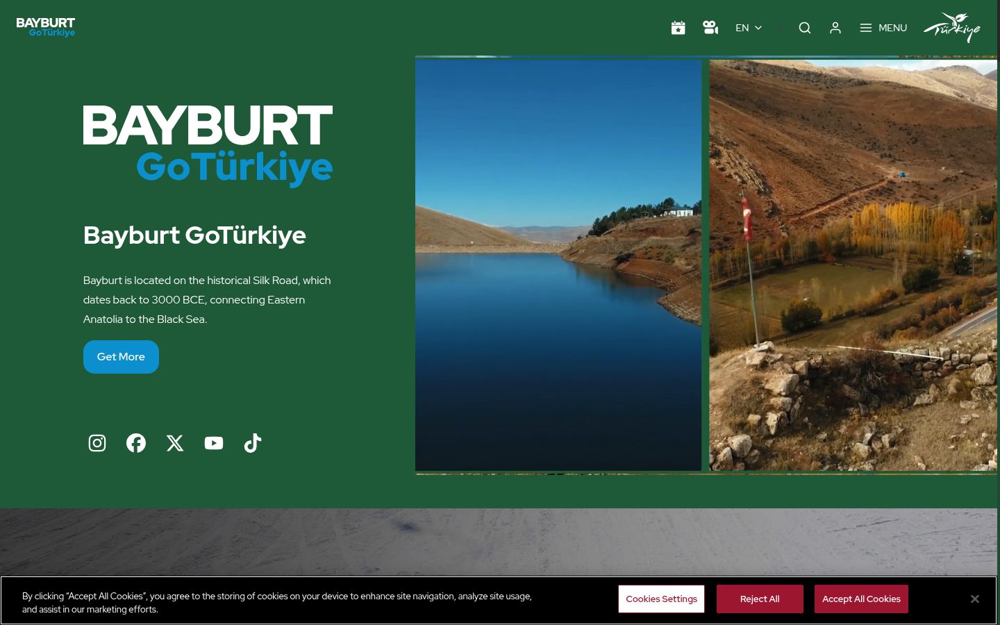
Task: Close the cookie banner
Action: point(975,599)
